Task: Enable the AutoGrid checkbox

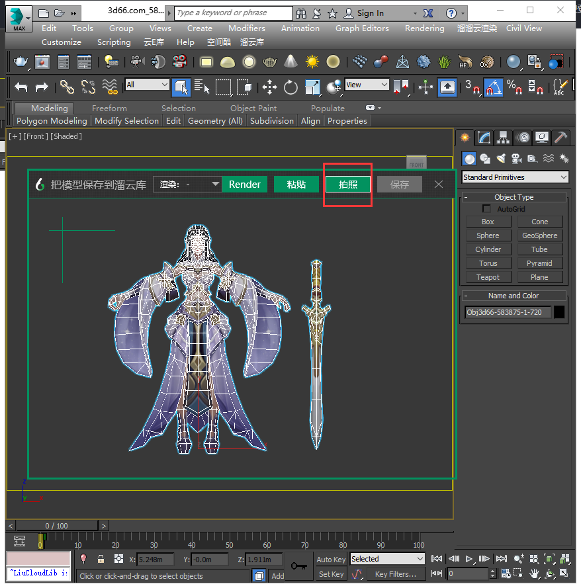Action: [486, 208]
